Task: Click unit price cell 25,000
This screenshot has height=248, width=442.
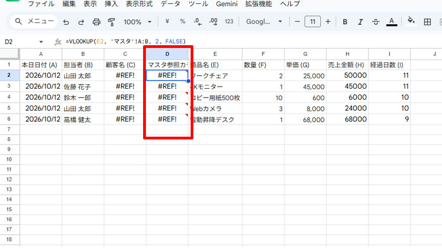Action: click(x=306, y=76)
